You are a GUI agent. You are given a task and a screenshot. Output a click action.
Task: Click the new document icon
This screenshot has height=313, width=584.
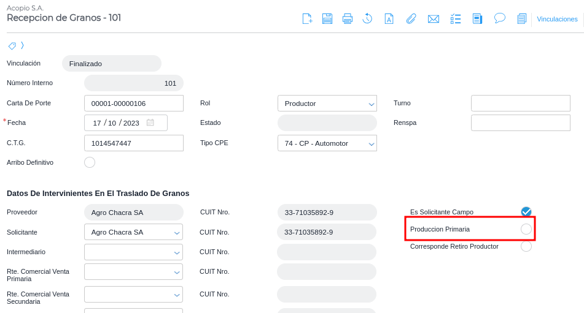point(308,19)
